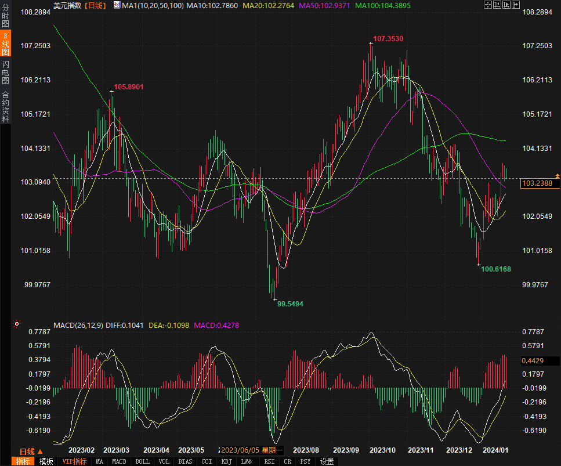
Task: Switch to 闪电图 view
Action: pyautogui.click(x=5, y=72)
